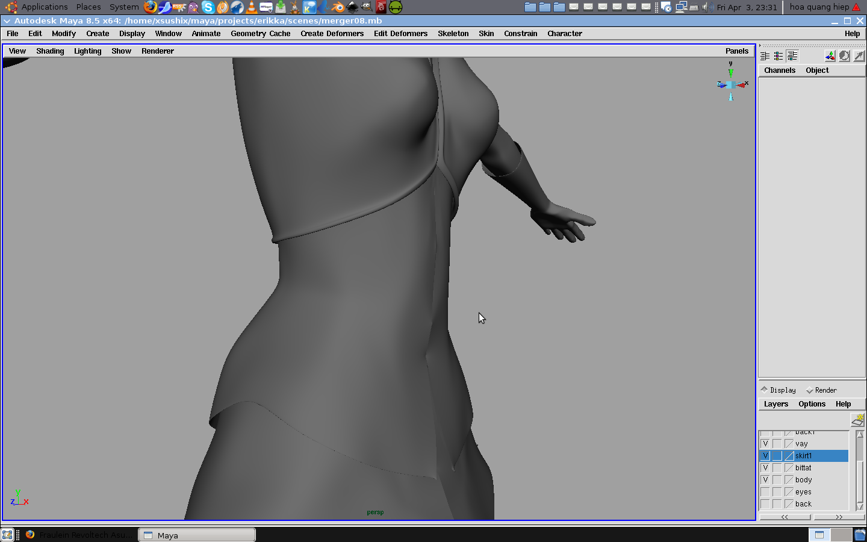The width and height of the screenshot is (867, 542).
Task: Toggle visibility of bittat layer
Action: pos(765,468)
